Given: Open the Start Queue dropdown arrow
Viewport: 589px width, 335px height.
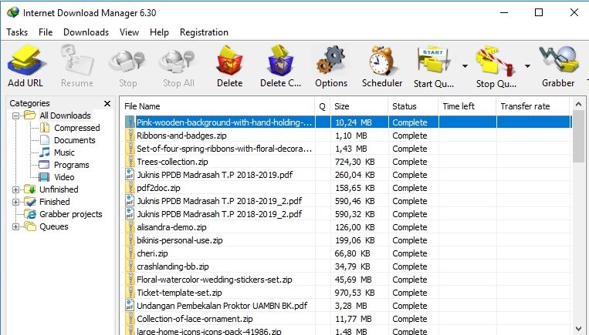Looking at the screenshot, I should point(465,66).
